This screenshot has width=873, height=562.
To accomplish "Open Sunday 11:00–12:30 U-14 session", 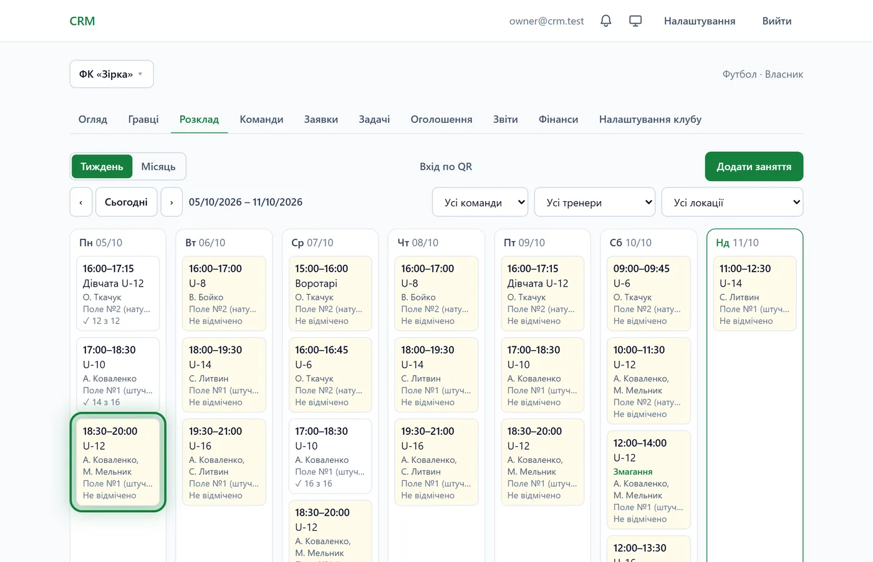I will pyautogui.click(x=755, y=293).
